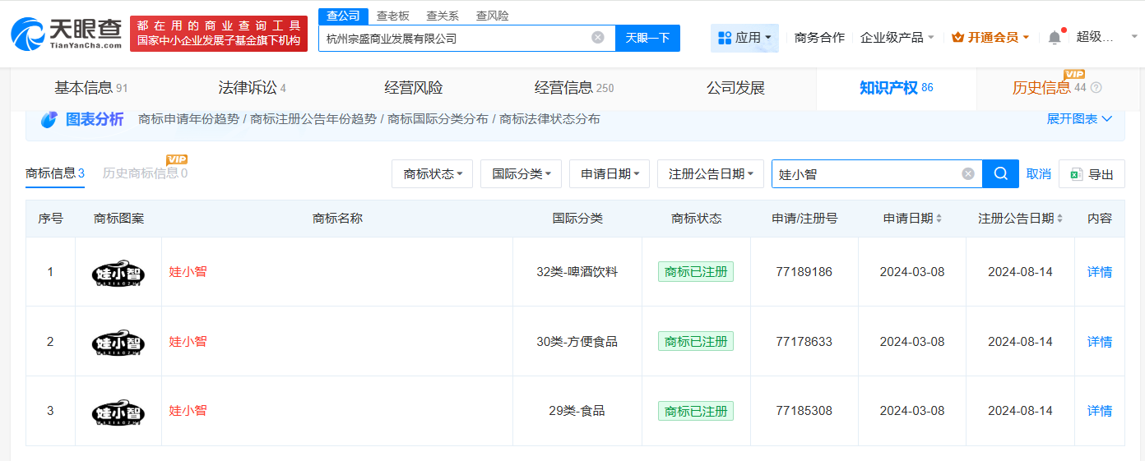Open 详情 for the 32类 trademark
This screenshot has height=461, width=1145.
pos(1099,272)
